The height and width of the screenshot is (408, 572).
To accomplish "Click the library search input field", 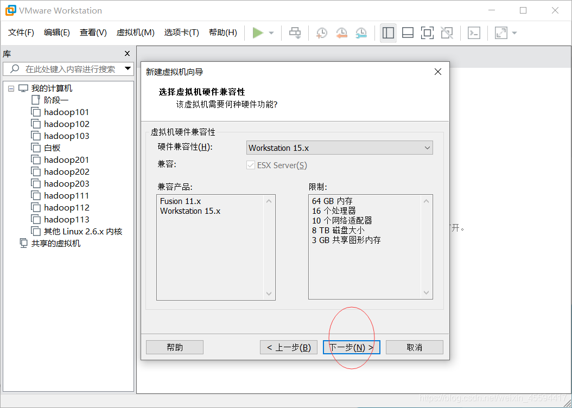I will (x=68, y=69).
